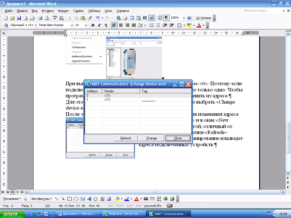The image size is (291, 218).
Task: Open the font size 14 dropdown
Action: (x=86, y=25)
